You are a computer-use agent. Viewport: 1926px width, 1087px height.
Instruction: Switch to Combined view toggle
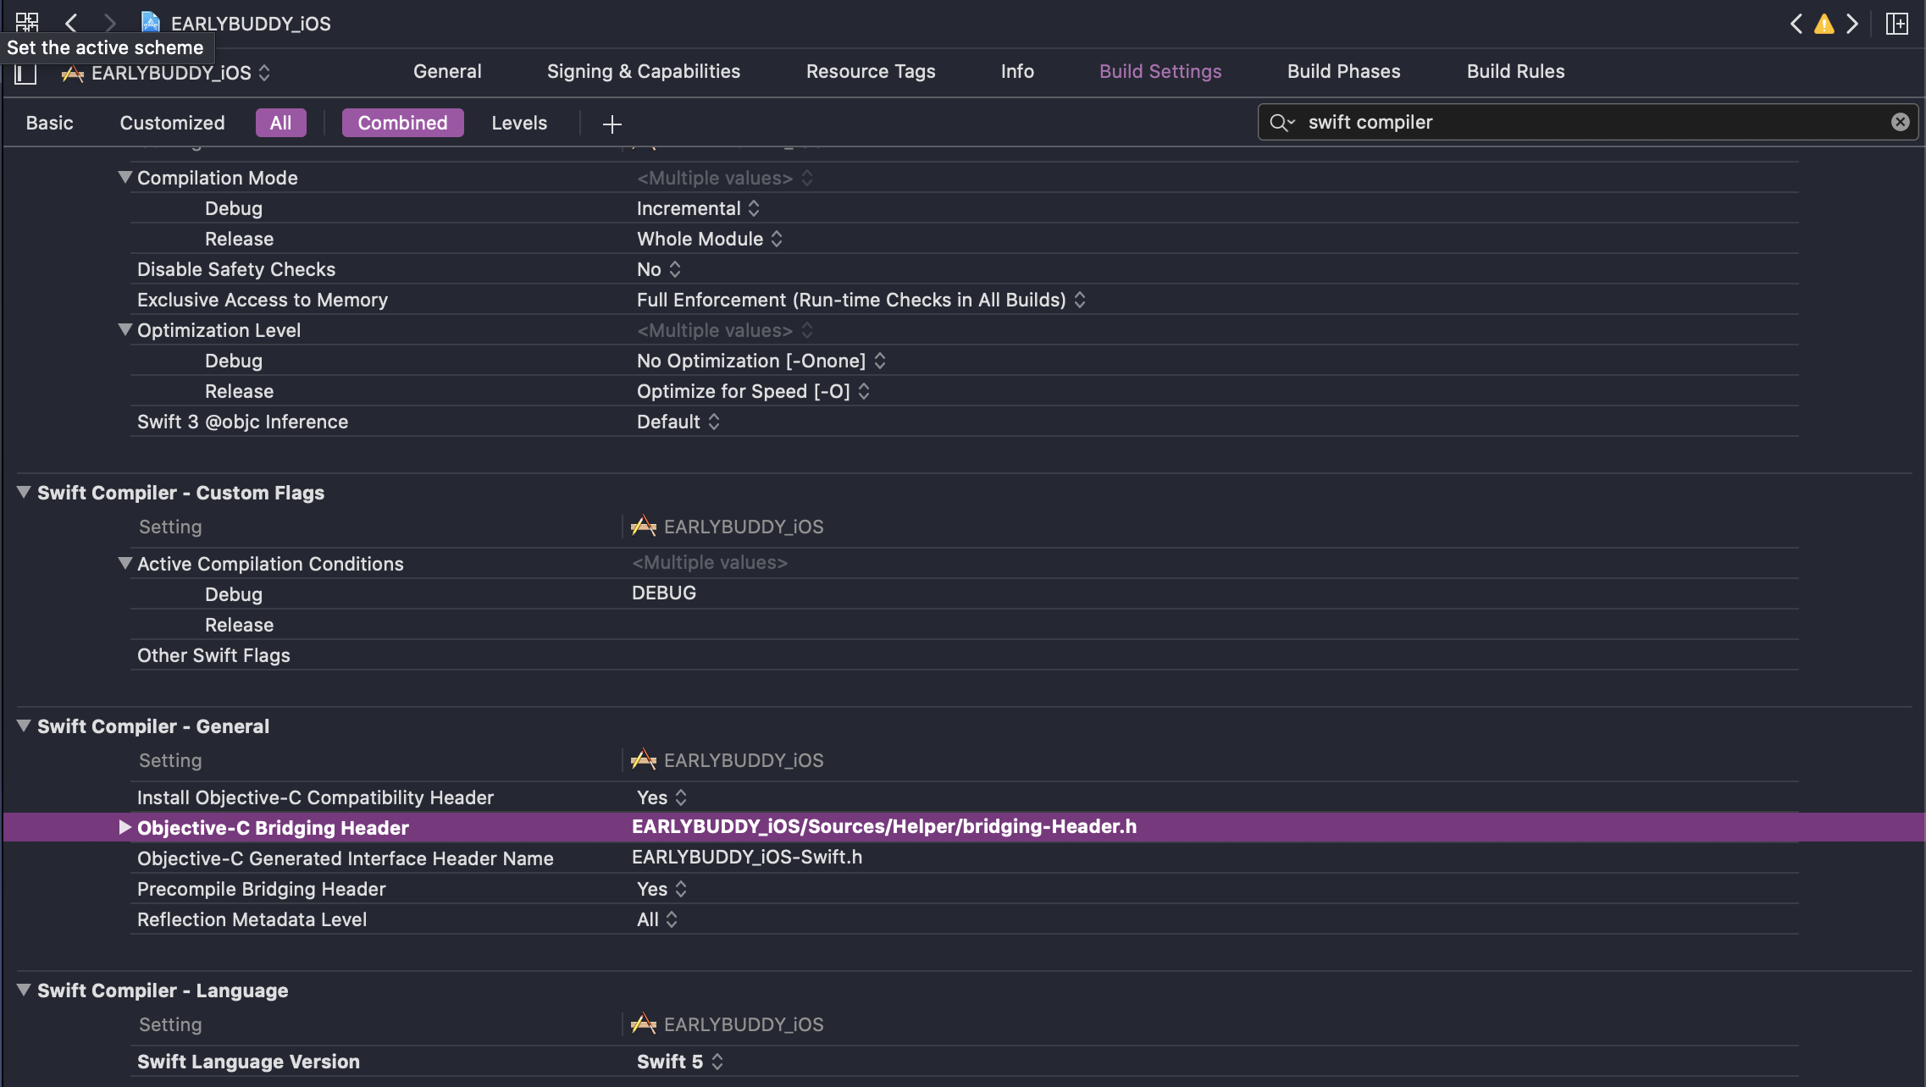point(402,123)
